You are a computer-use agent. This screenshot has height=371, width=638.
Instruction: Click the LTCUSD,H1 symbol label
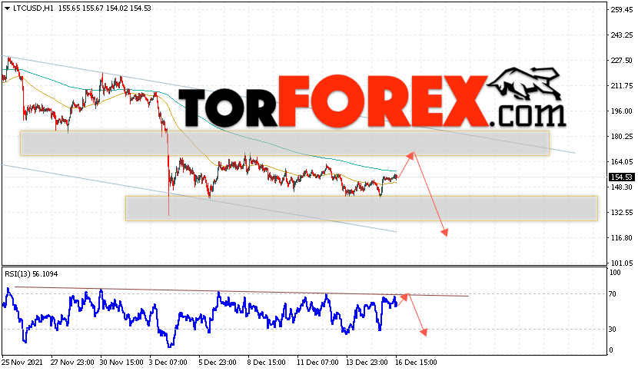pyautogui.click(x=33, y=8)
